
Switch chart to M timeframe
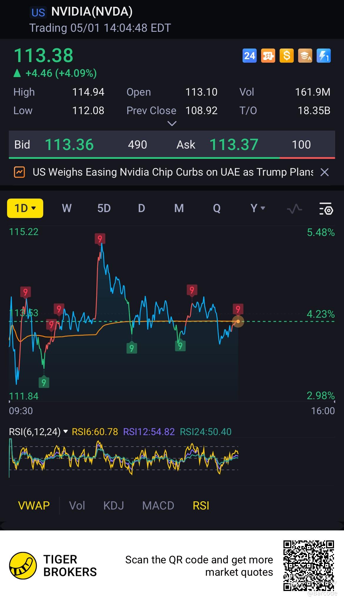(179, 208)
